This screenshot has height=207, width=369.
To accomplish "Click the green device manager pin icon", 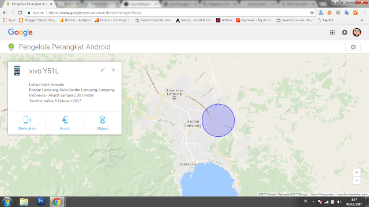I will pyautogui.click(x=11, y=47).
